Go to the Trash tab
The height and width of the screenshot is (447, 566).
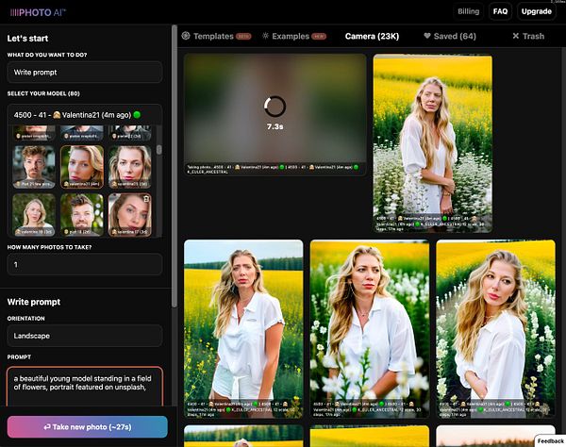(528, 36)
